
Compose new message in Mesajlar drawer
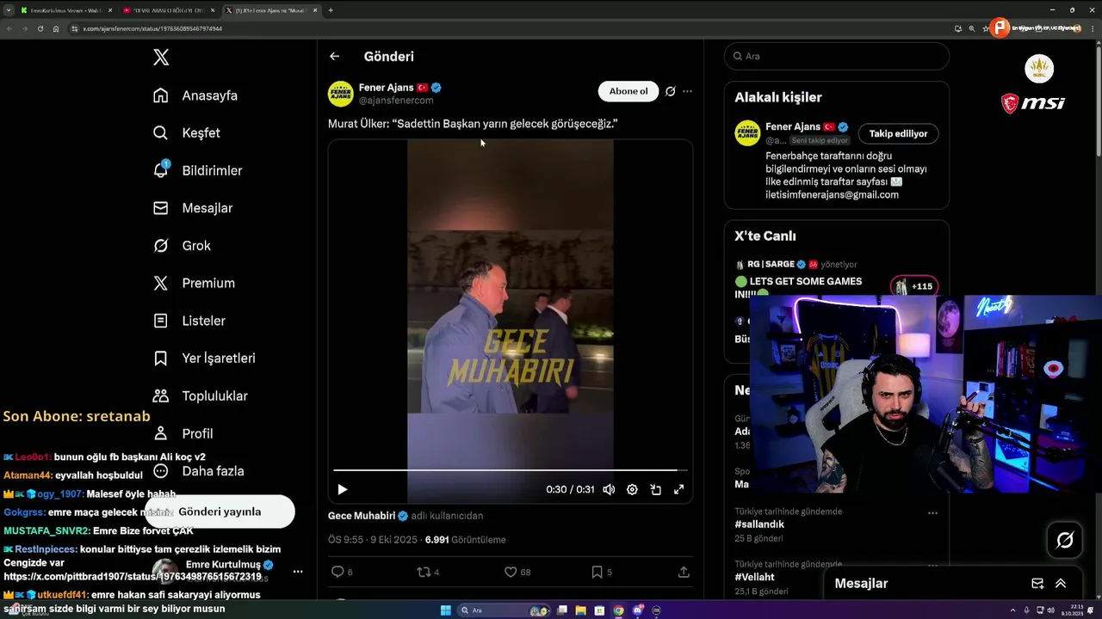[1037, 583]
